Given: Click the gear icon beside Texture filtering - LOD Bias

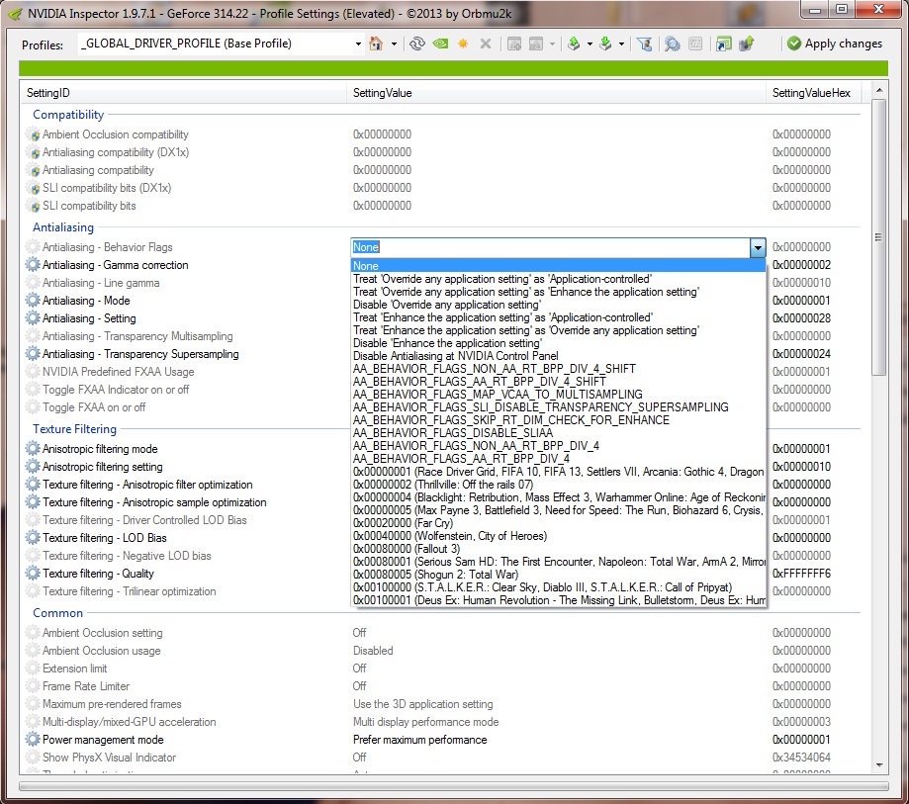Looking at the screenshot, I should click(33, 538).
